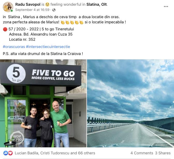Click the red heart Love reaction icon
Viewport: 174px width, 159px height.
click(10, 153)
